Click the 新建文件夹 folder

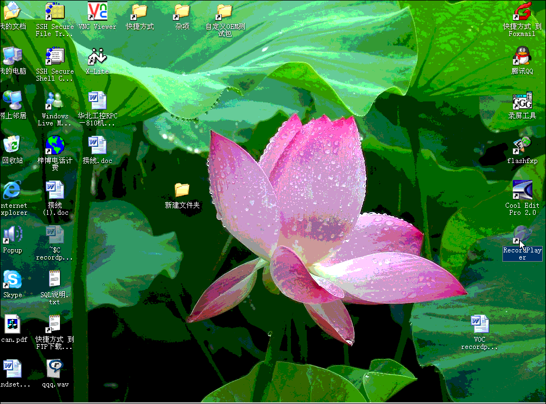click(x=182, y=191)
